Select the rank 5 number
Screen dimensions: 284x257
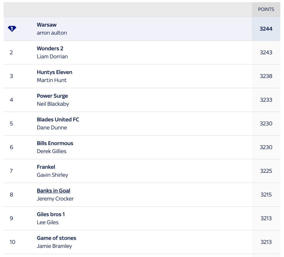click(11, 124)
